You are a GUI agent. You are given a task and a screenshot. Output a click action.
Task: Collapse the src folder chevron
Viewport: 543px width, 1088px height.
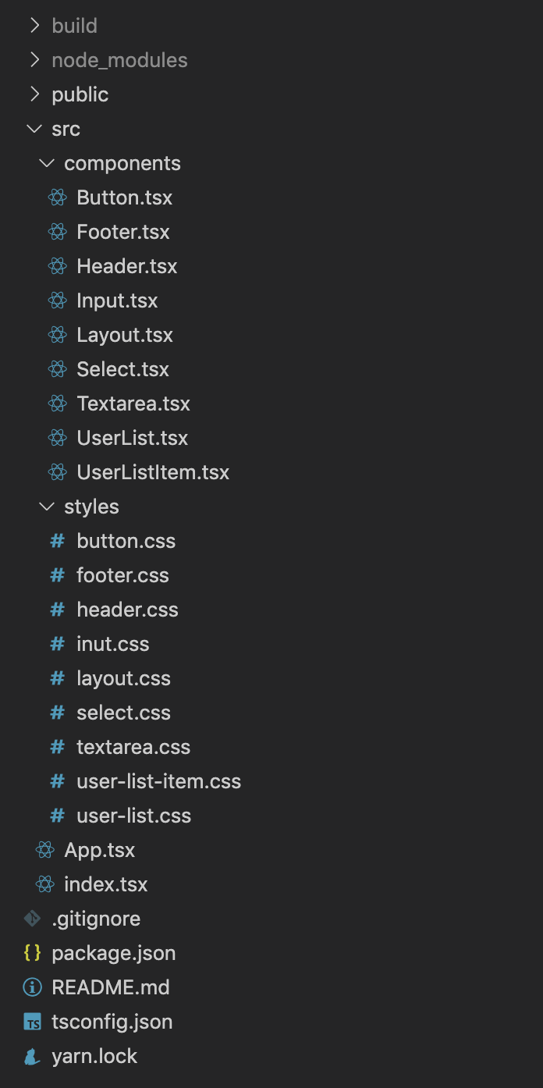coord(34,129)
